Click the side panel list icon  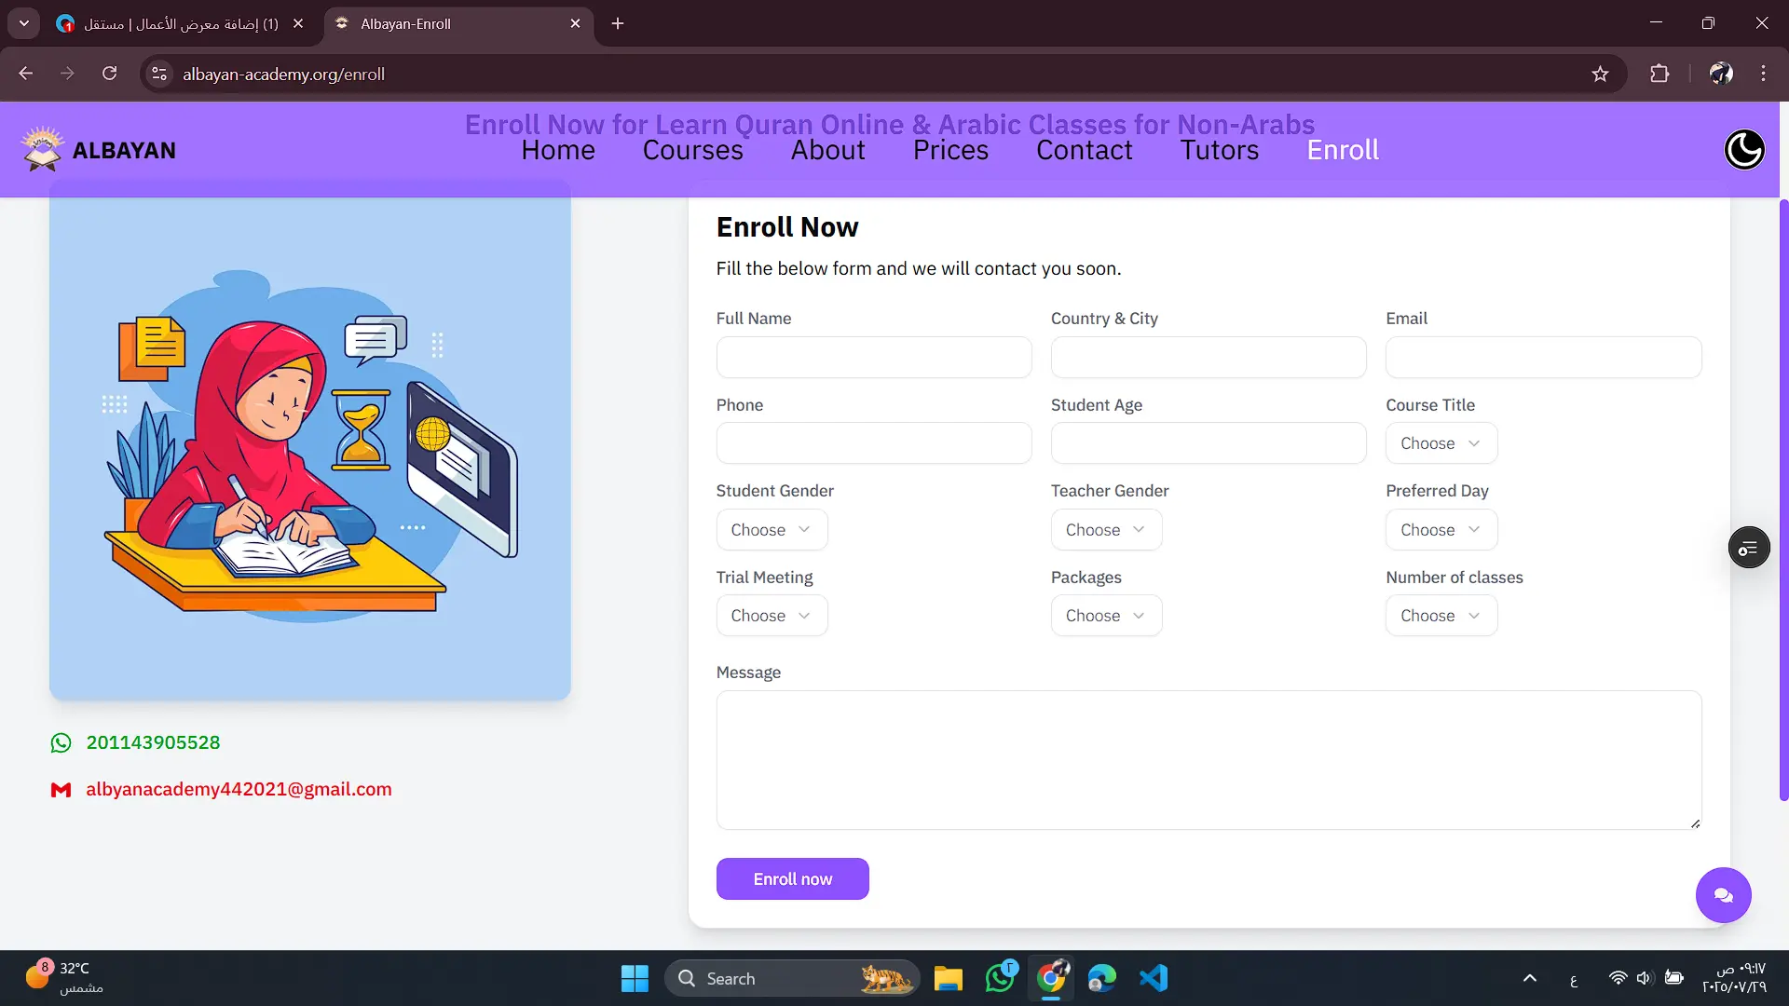(1748, 548)
